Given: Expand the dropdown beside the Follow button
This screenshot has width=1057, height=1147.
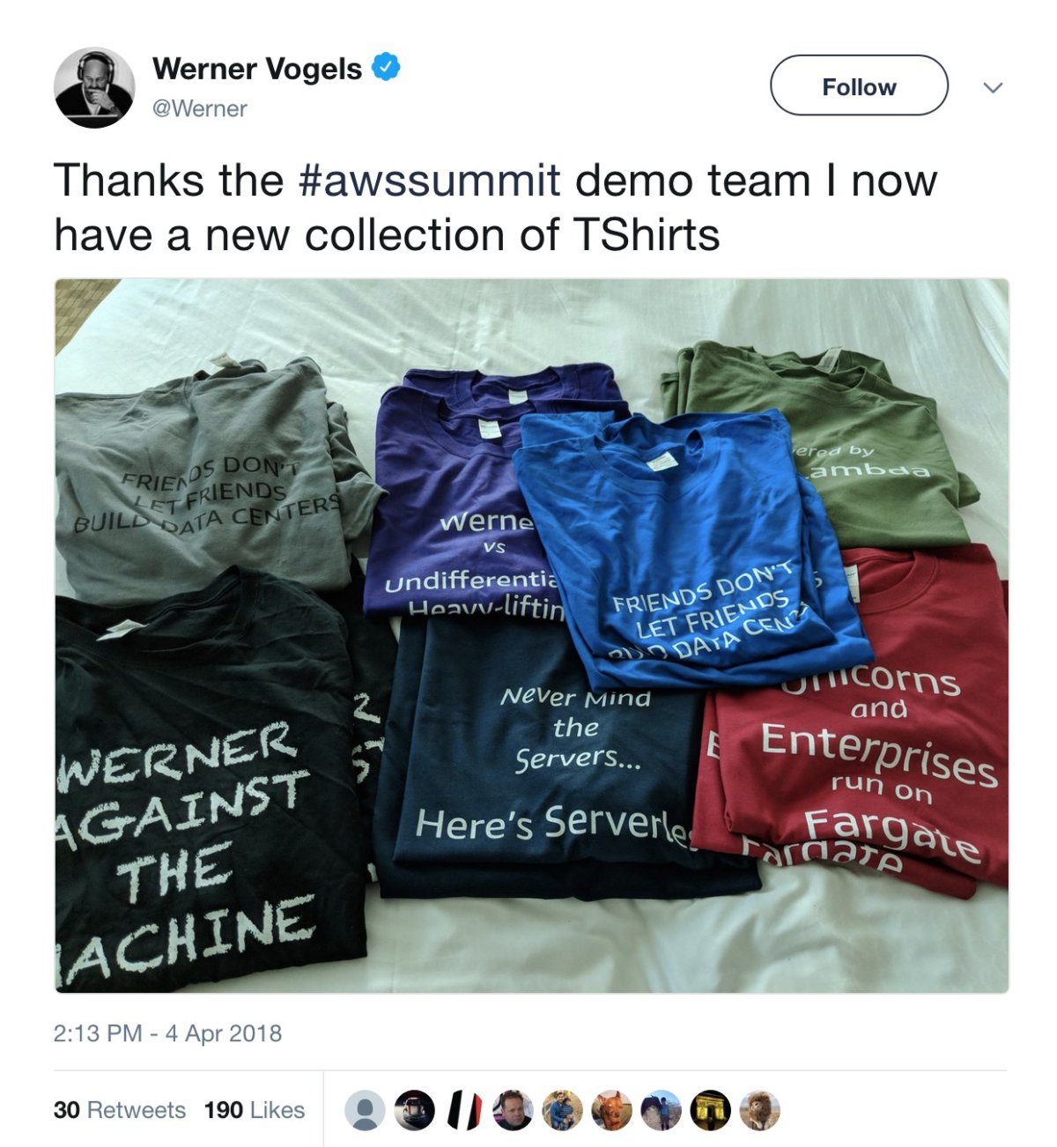Looking at the screenshot, I should [994, 86].
